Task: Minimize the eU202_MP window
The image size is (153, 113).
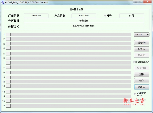Action: coord(136,2)
